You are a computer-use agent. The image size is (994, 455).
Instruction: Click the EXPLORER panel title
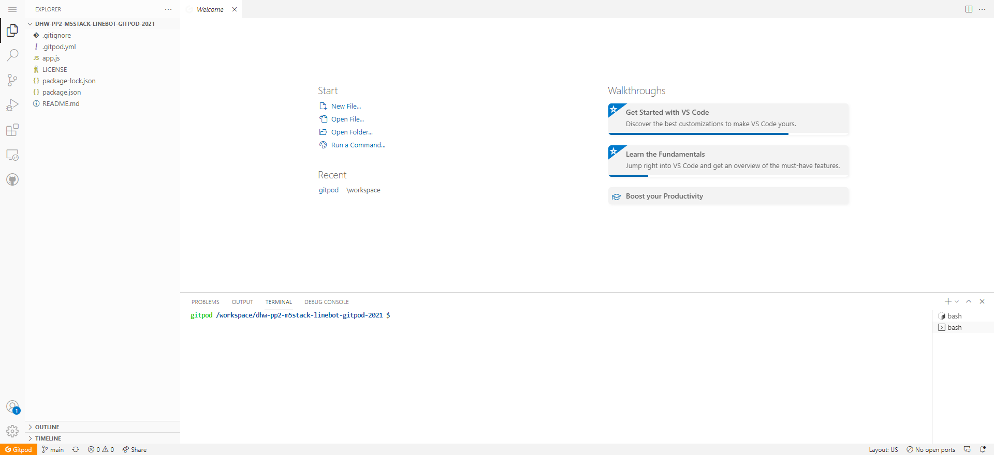(48, 9)
